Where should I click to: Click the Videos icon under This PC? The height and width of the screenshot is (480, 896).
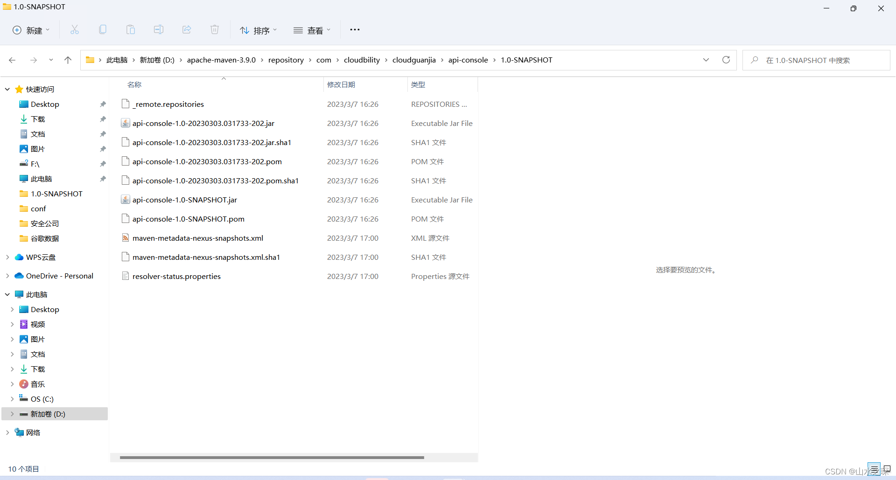coord(24,324)
